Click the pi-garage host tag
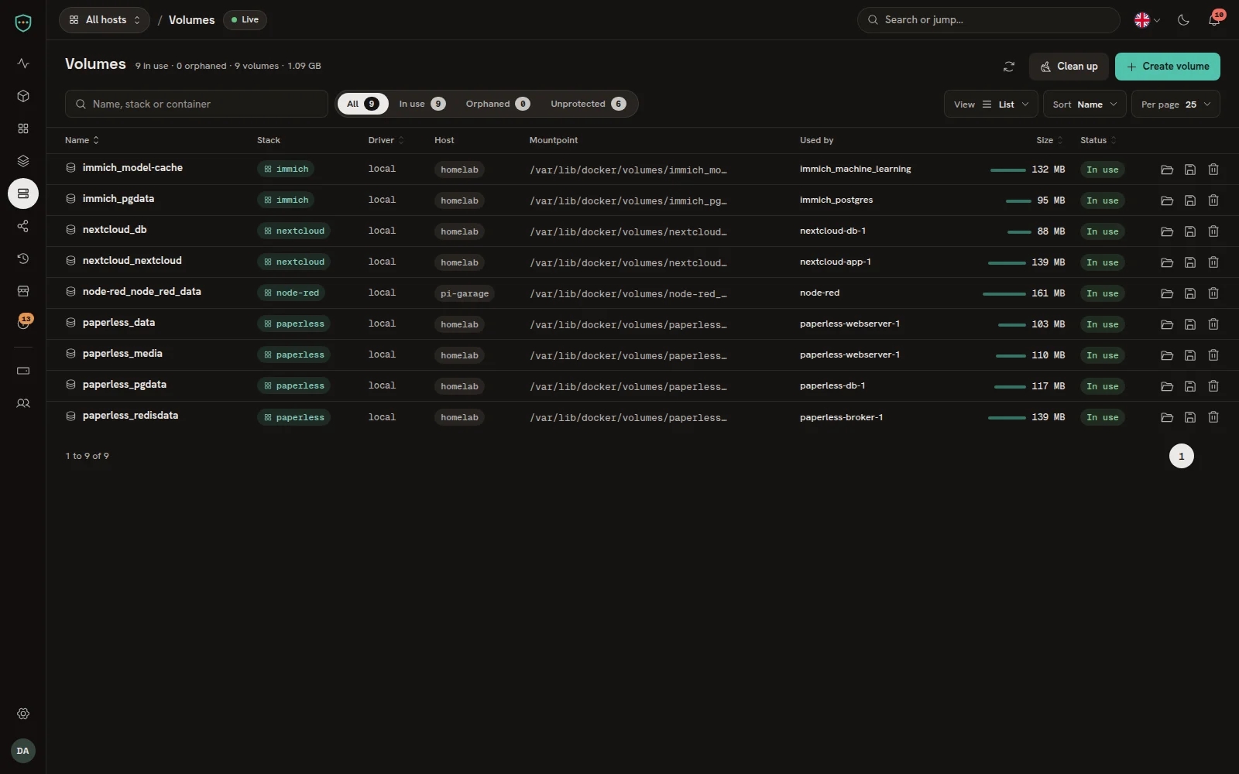The width and height of the screenshot is (1239, 774). click(465, 293)
